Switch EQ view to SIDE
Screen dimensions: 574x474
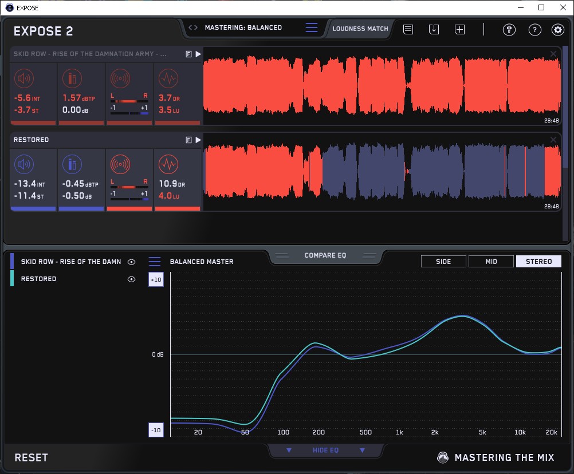pyautogui.click(x=443, y=262)
